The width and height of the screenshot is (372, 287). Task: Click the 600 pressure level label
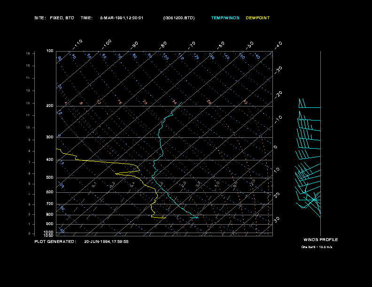point(50,192)
